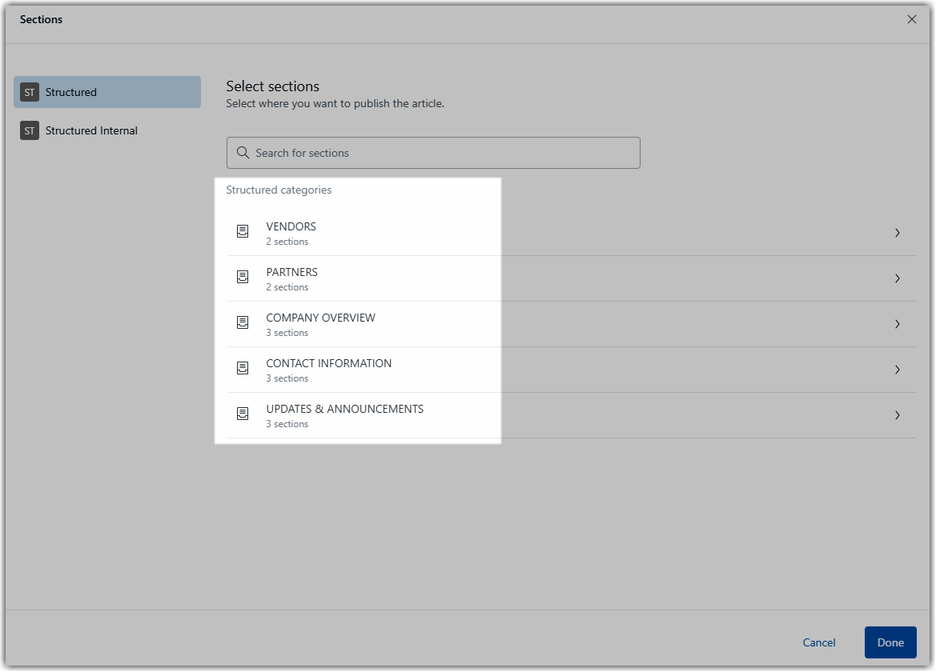This screenshot has height=672, width=936.
Task: Click the VENDORS category icon
Action: pyautogui.click(x=243, y=232)
